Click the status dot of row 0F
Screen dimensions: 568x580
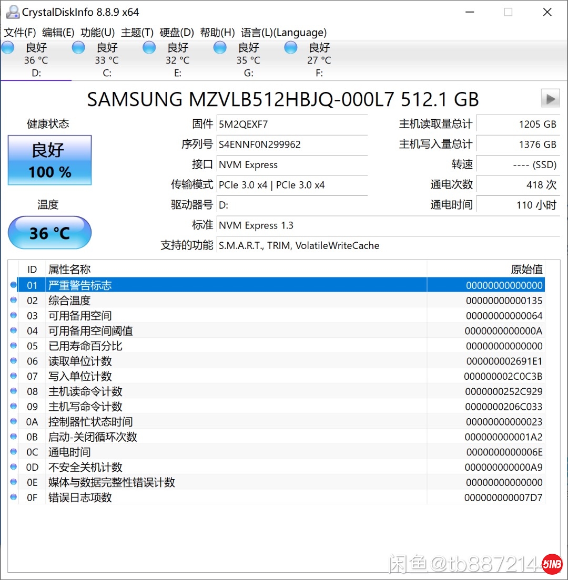pyautogui.click(x=13, y=497)
